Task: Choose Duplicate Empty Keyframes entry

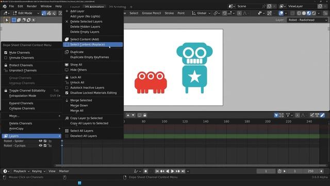Action: coord(93,57)
